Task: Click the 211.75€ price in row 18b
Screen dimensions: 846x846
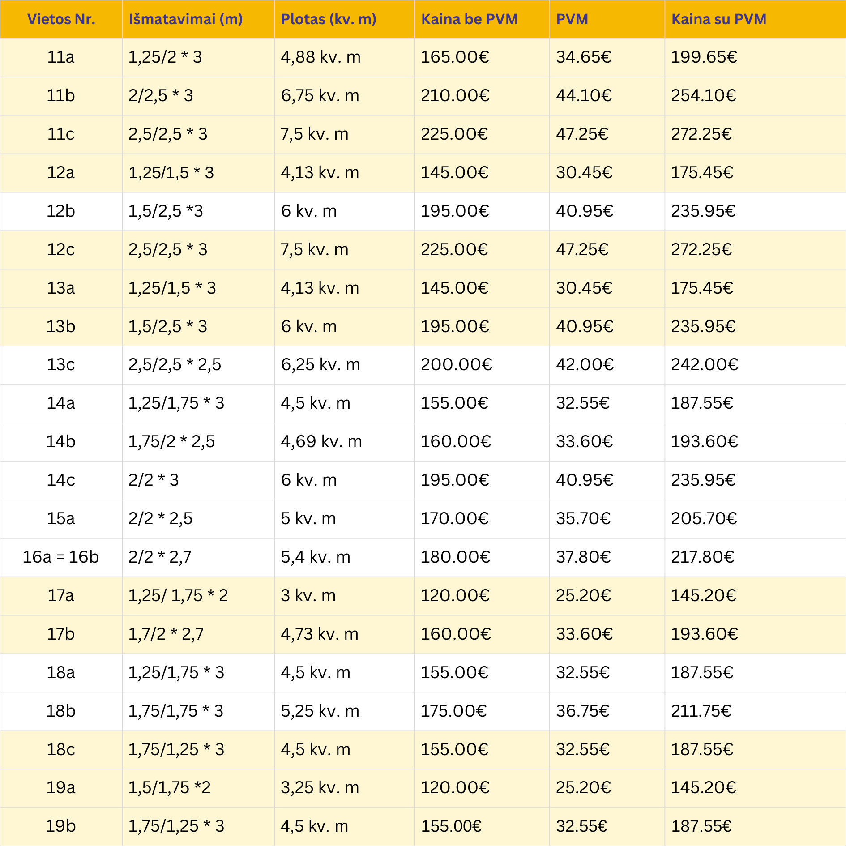Action: point(701,711)
